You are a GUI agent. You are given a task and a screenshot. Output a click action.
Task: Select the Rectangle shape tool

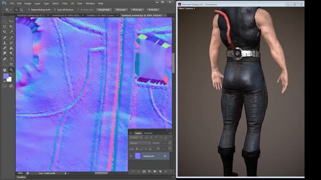tap(11, 64)
